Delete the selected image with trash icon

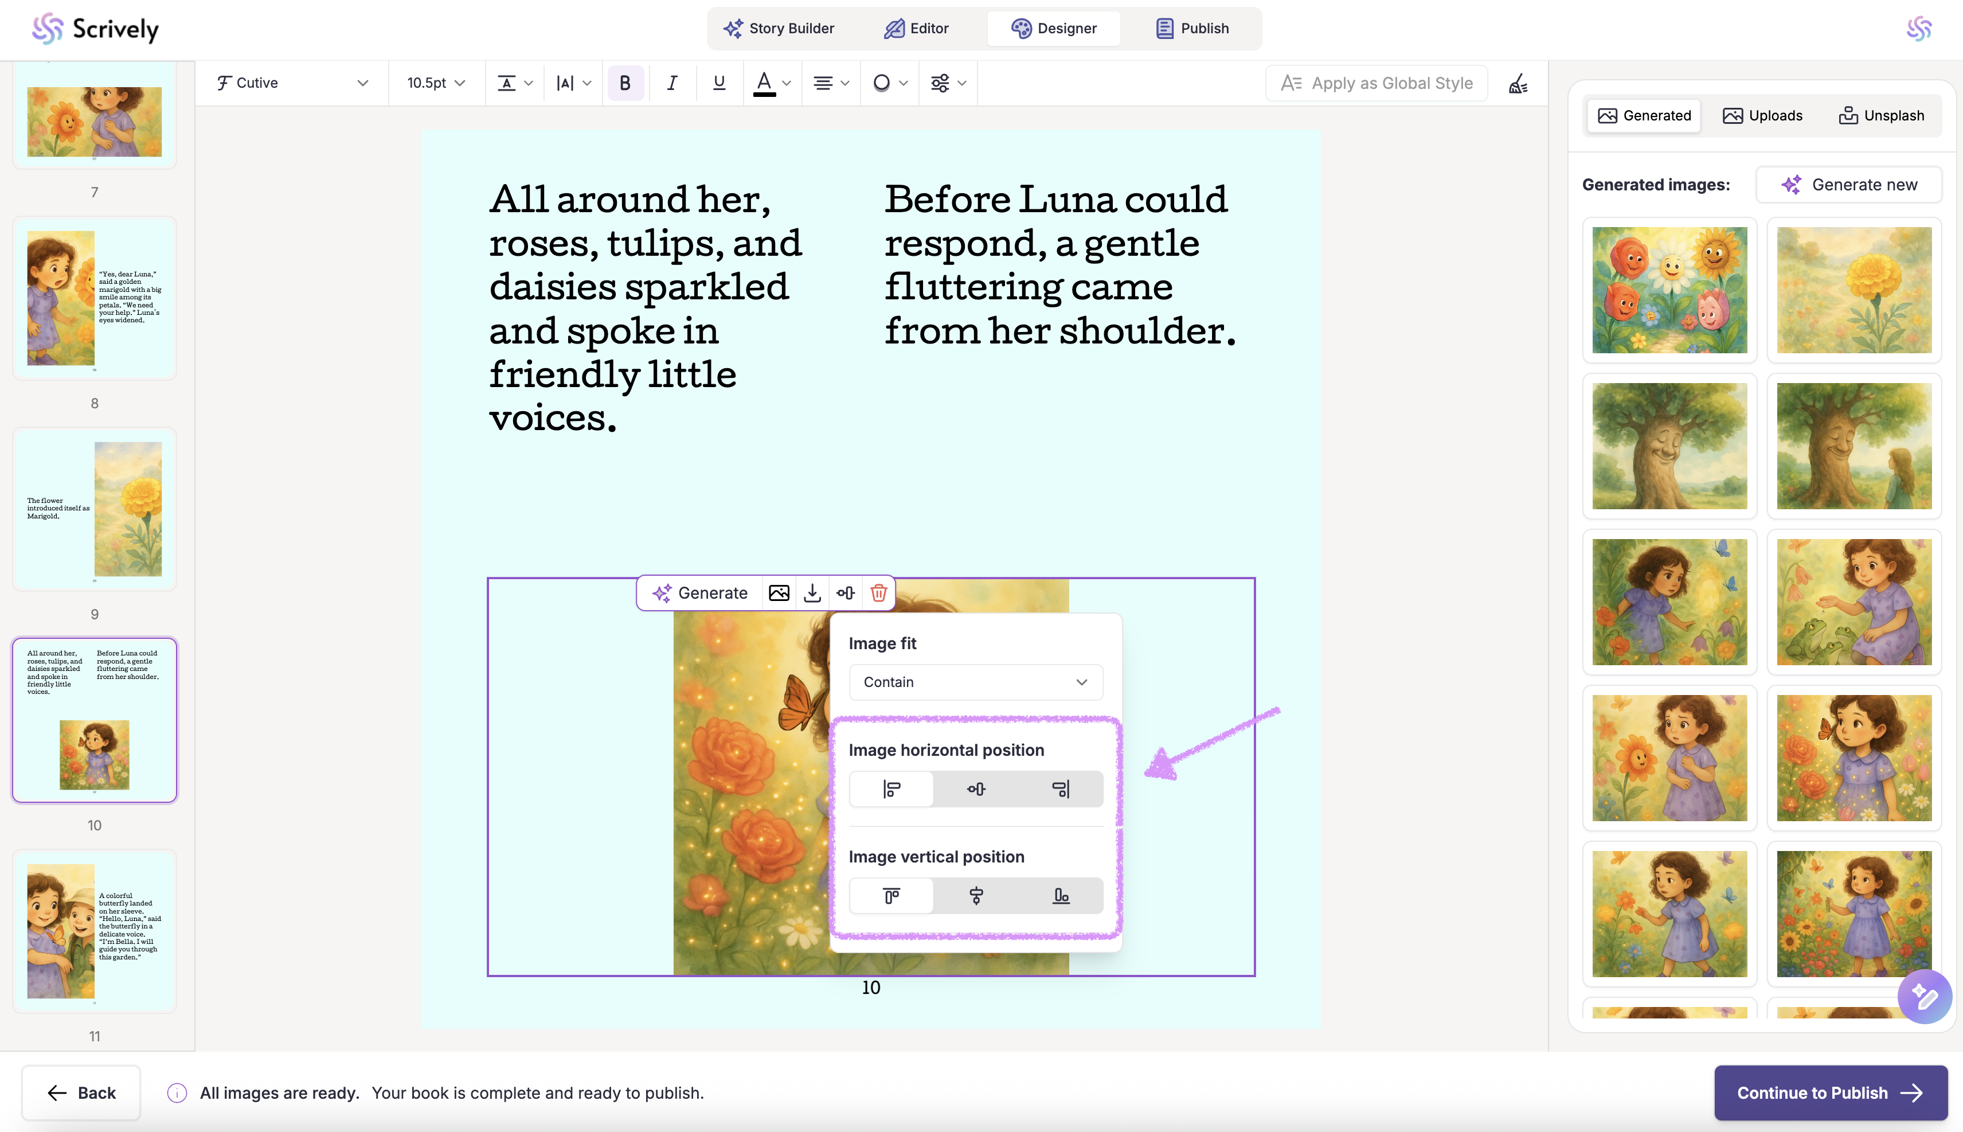click(x=878, y=593)
